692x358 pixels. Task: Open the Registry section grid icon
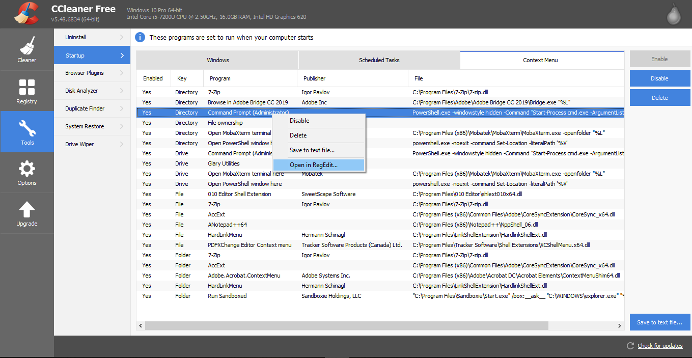26,87
